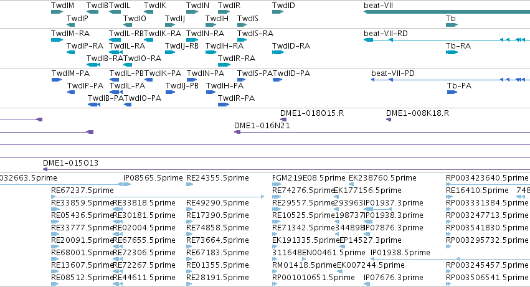Click the TwdlR-RA transcript label
The height and width of the screenshot is (287, 530).
pos(237,59)
